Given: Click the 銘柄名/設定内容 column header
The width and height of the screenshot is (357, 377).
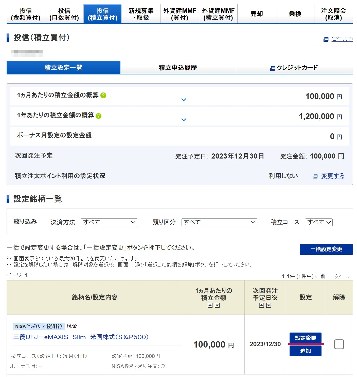Looking at the screenshot, I should (95, 297).
